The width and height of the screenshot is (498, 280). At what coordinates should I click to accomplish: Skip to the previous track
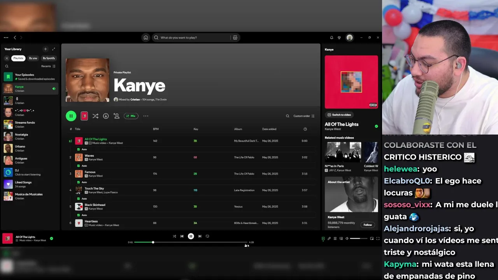coord(182,236)
